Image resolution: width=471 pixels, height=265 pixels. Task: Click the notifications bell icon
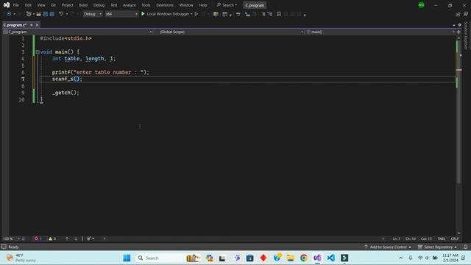point(465,247)
